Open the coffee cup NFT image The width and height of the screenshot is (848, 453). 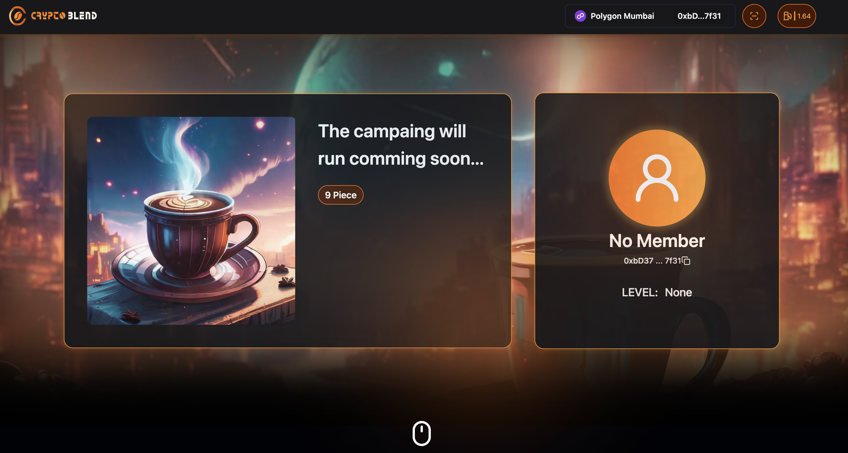191,221
